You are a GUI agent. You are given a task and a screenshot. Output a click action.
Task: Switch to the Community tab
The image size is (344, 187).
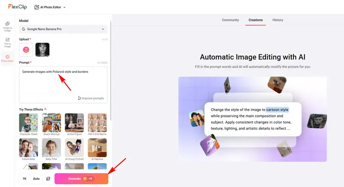(x=230, y=20)
